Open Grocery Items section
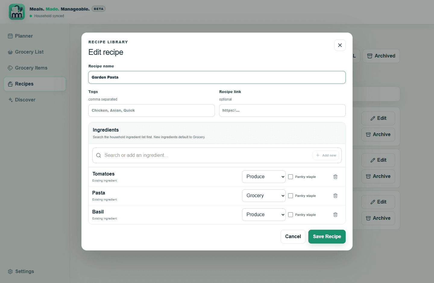The image size is (434, 283). pos(35,68)
